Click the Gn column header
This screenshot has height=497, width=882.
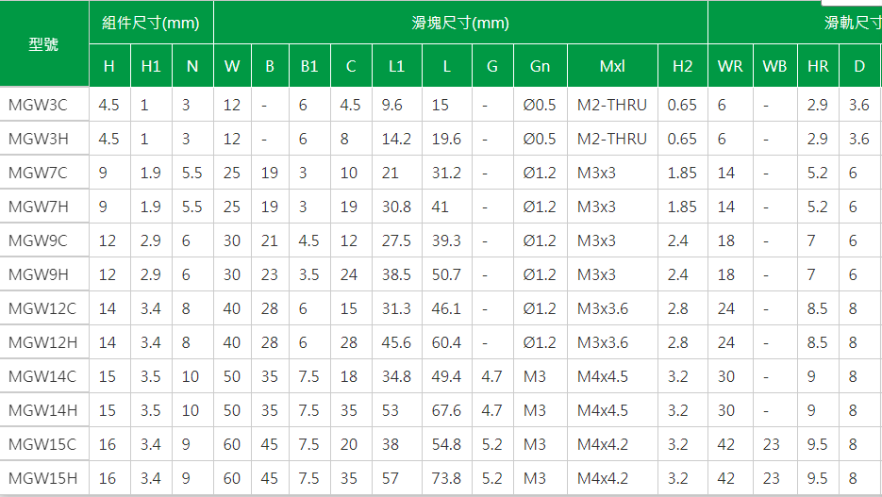pyautogui.click(x=540, y=66)
